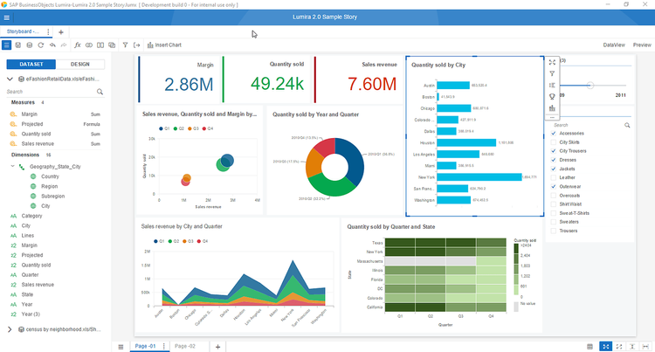Screen dimensions: 655x352
Task: Click the Preview button
Action: [x=642, y=45]
